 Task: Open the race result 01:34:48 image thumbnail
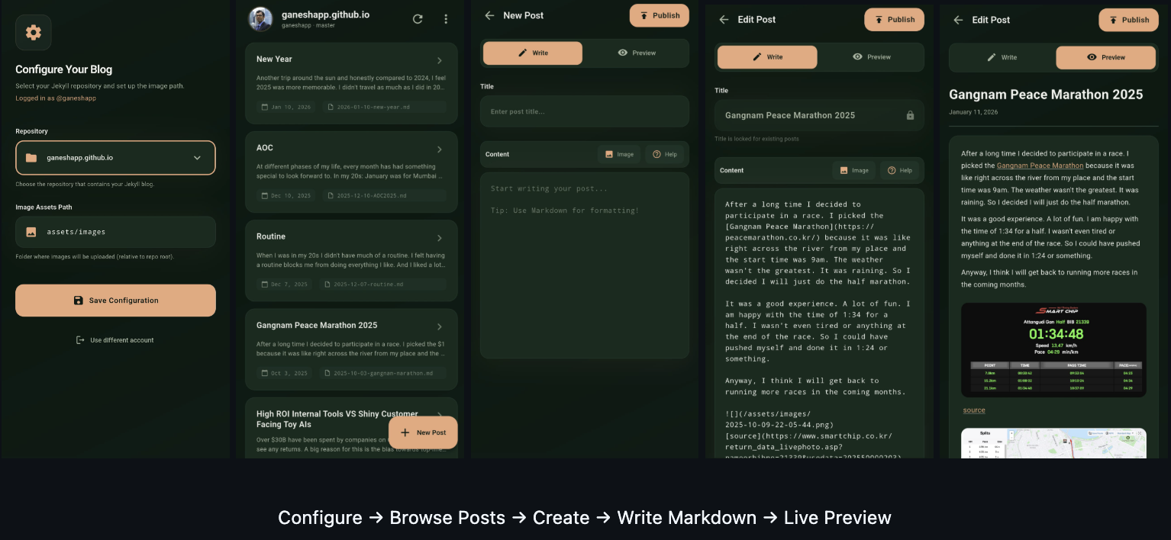1053,349
